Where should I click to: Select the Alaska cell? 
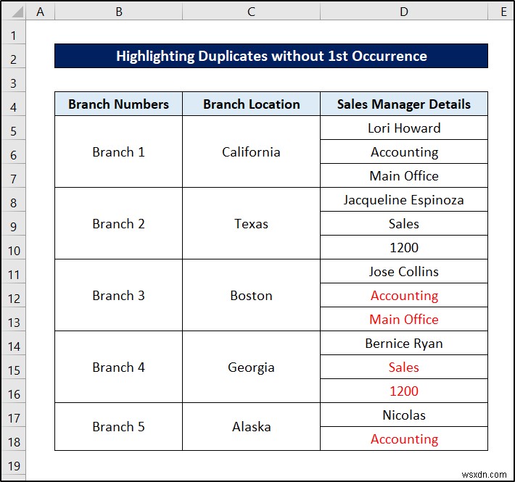[x=251, y=427]
